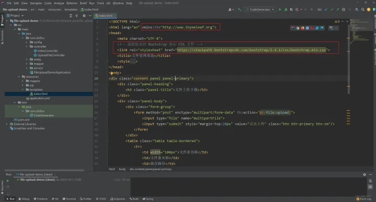The image size is (376, 202).
Task: Open Search Everywhere magnifier icon
Action: coord(363,9)
